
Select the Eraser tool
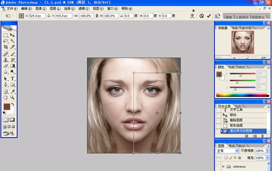click(5, 66)
